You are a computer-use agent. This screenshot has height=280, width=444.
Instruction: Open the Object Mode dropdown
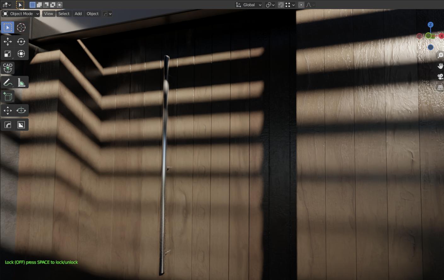[x=21, y=14]
